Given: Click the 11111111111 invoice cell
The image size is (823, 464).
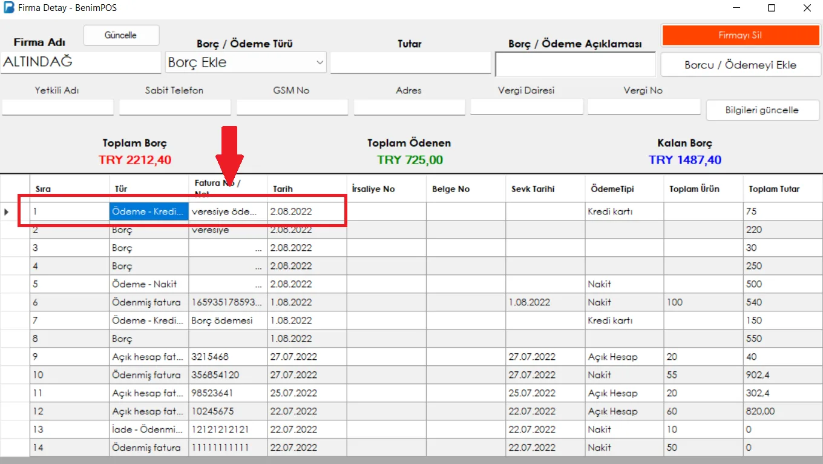Looking at the screenshot, I should click(228, 448).
